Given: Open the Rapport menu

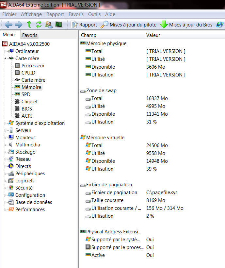Looking at the screenshot, I should pos(55,14).
